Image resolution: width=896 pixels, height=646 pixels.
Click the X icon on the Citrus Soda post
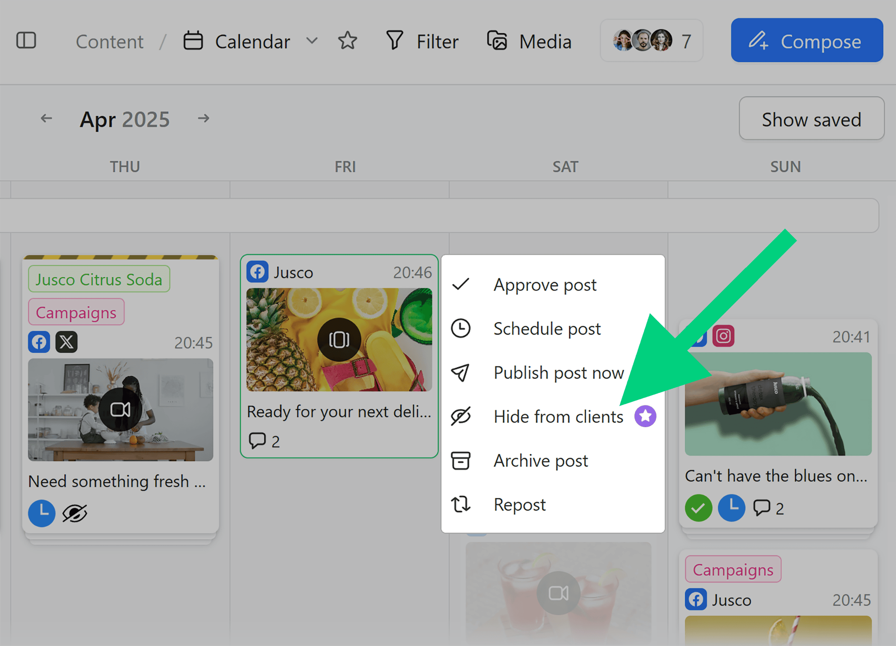click(67, 342)
